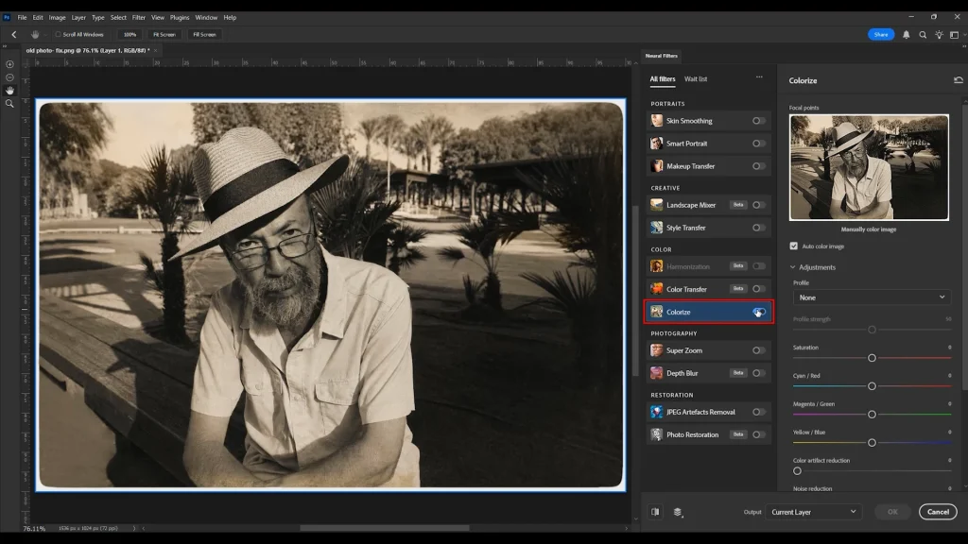Click the Yellow / Blue slider handle
Viewport: 968px width, 544px height.
point(872,443)
